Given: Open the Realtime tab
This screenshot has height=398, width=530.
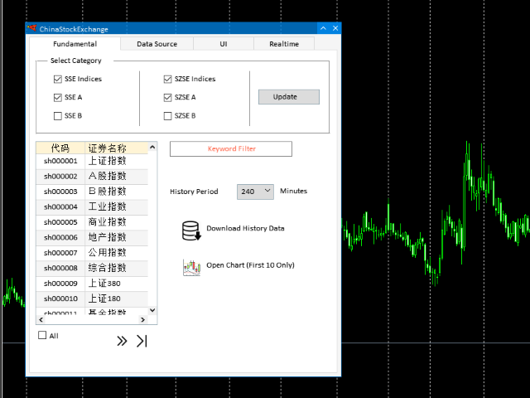Looking at the screenshot, I should point(284,44).
